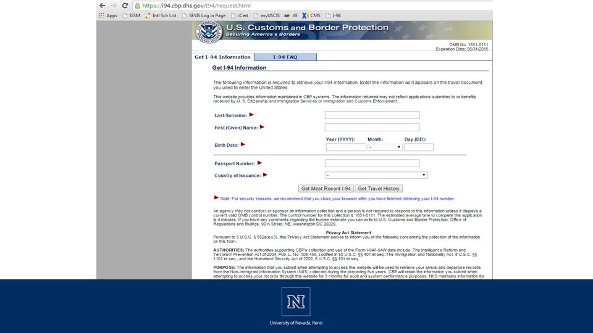Click the Get Most Recent I-94 button
The width and height of the screenshot is (593, 333).
[x=326, y=189]
